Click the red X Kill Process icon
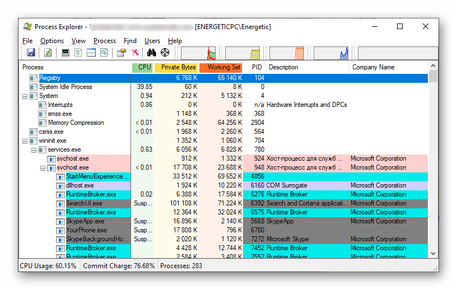Image resolution: width=457 pixels, height=290 pixels. click(x=135, y=53)
